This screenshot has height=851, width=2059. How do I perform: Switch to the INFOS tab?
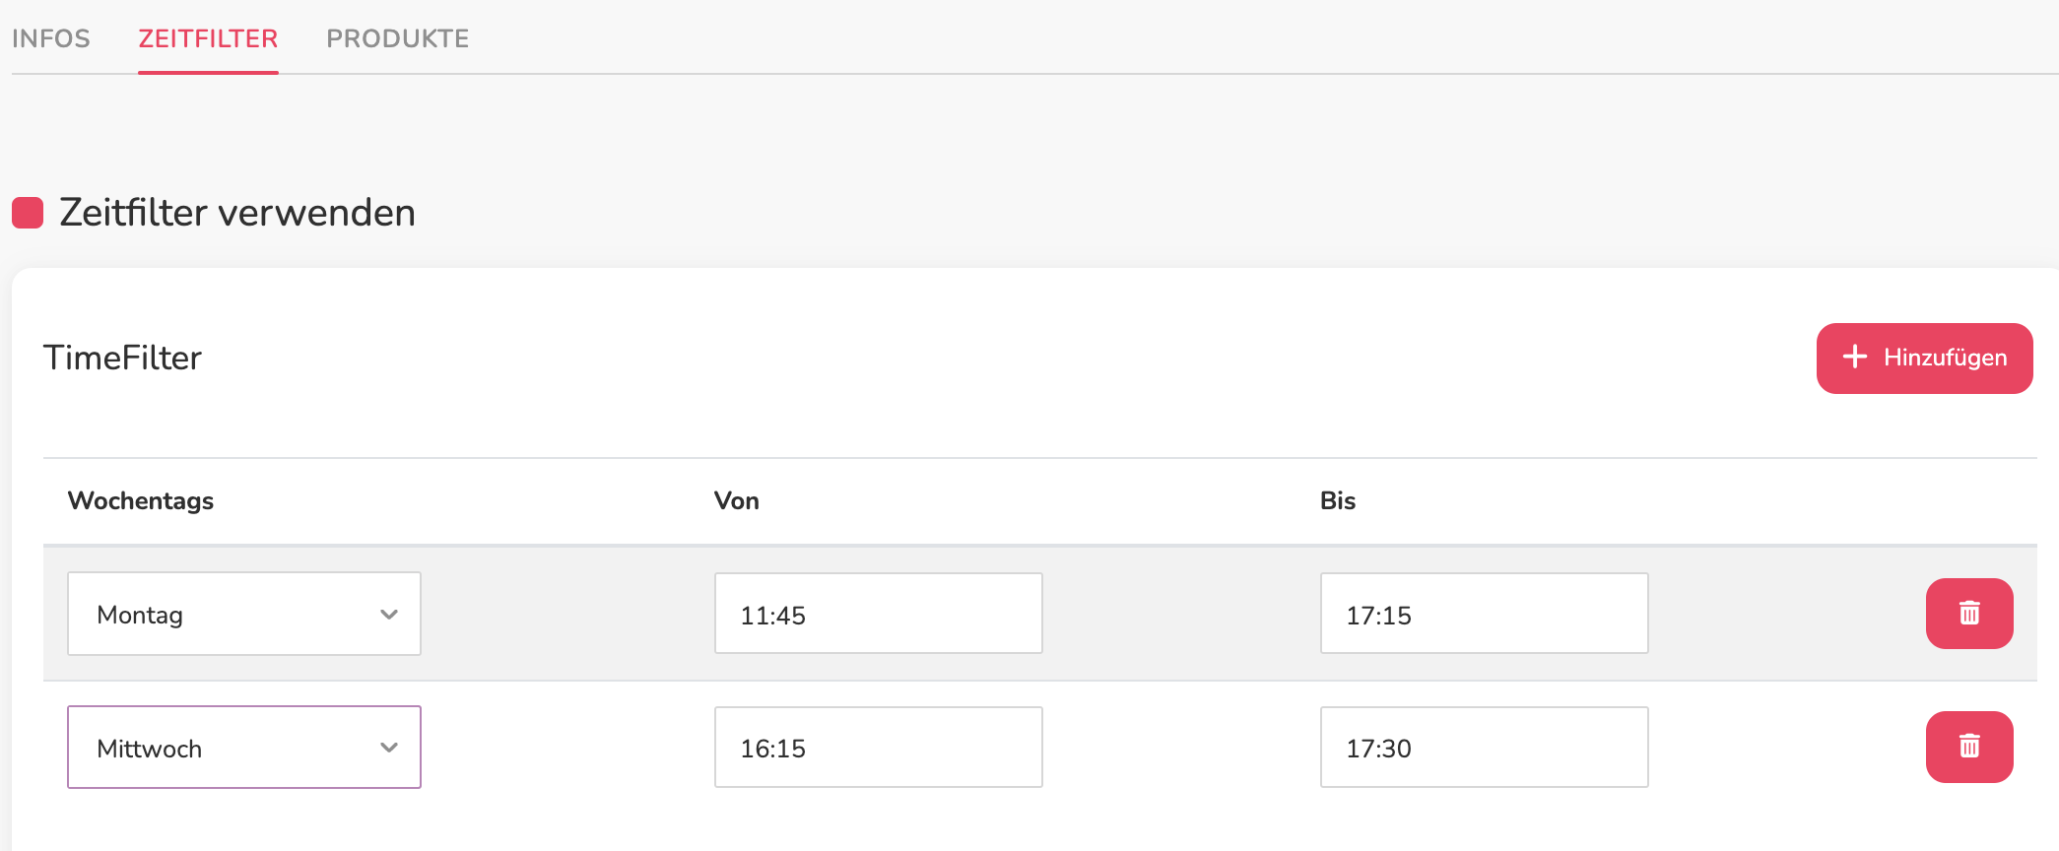click(51, 38)
